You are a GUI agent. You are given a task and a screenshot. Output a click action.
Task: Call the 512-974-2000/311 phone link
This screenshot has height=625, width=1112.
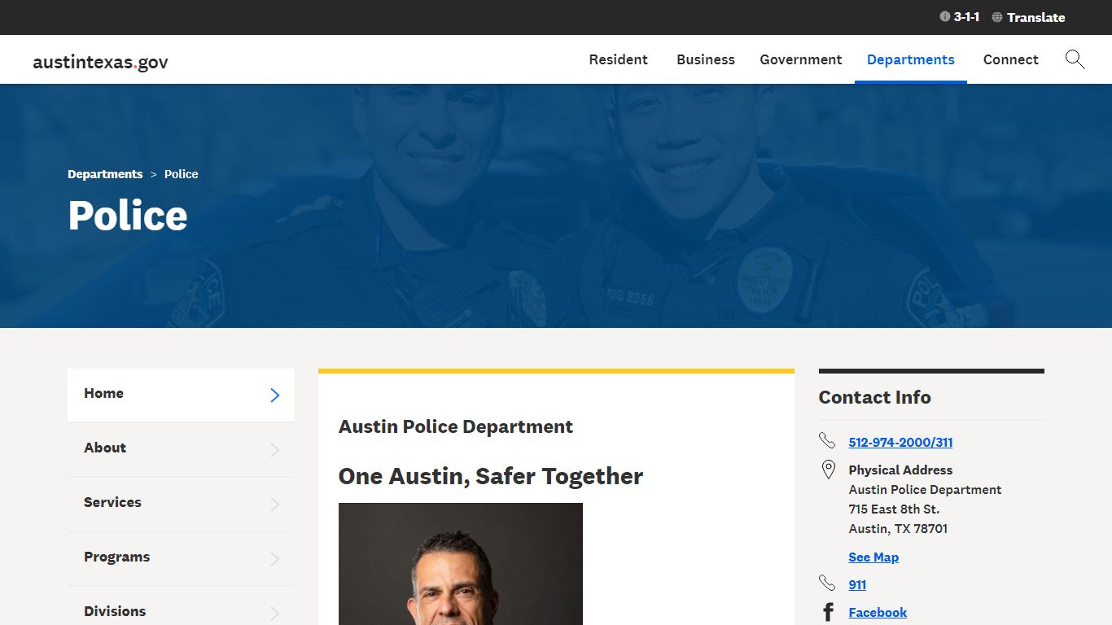900,443
